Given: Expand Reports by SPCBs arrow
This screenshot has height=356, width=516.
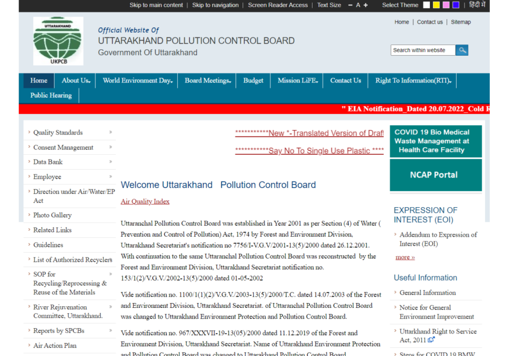Looking at the screenshot, I should point(110,330).
